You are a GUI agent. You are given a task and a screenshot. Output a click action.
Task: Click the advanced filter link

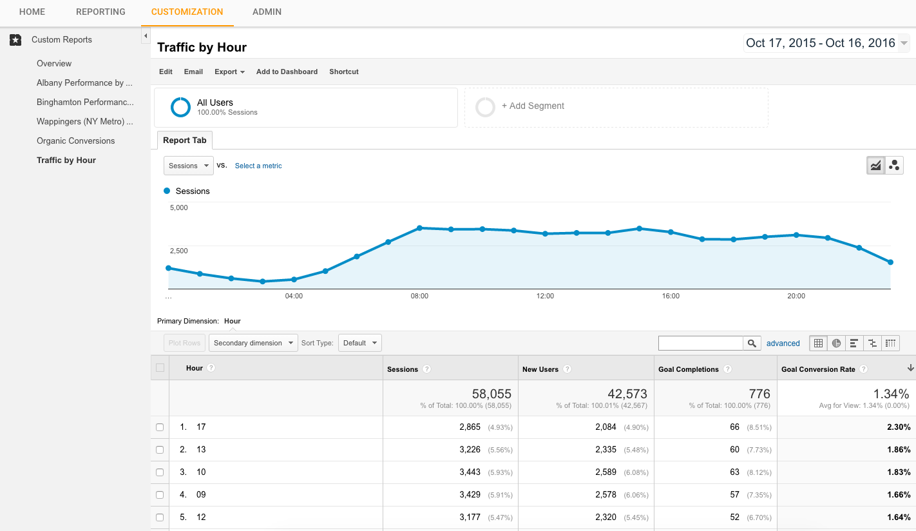[x=783, y=343]
